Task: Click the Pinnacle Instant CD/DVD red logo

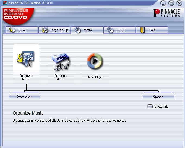Action: (18, 16)
